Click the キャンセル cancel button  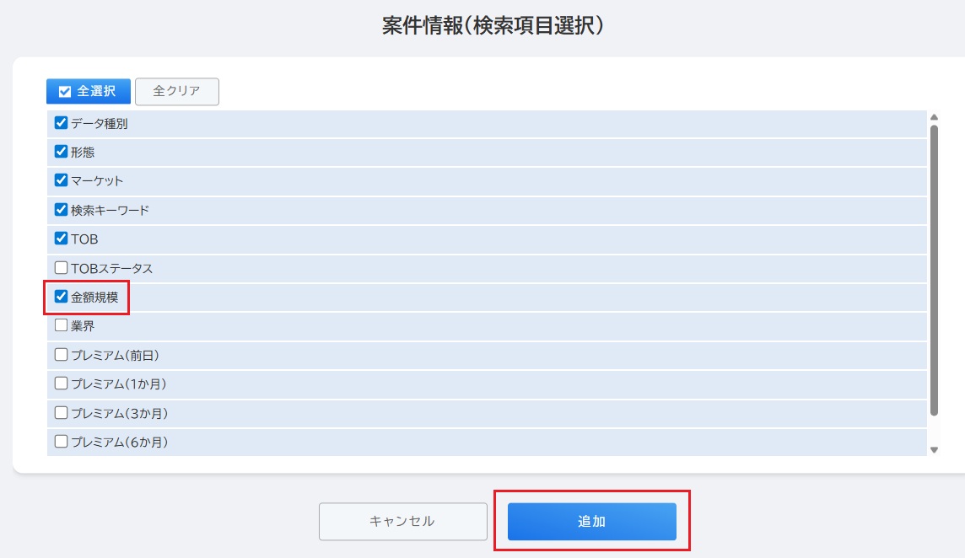pos(402,521)
